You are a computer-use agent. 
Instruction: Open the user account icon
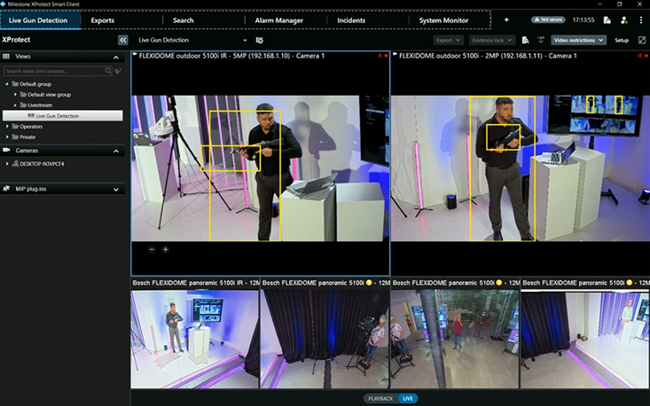[x=624, y=20]
